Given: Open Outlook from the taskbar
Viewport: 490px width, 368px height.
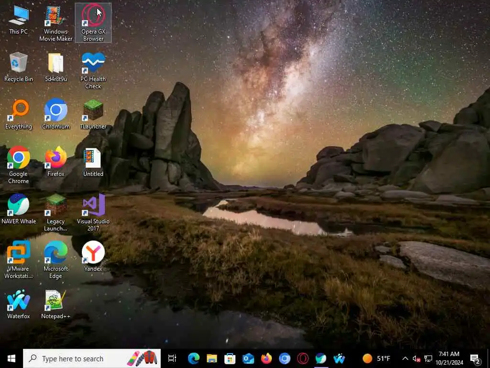Looking at the screenshot, I should 248,358.
